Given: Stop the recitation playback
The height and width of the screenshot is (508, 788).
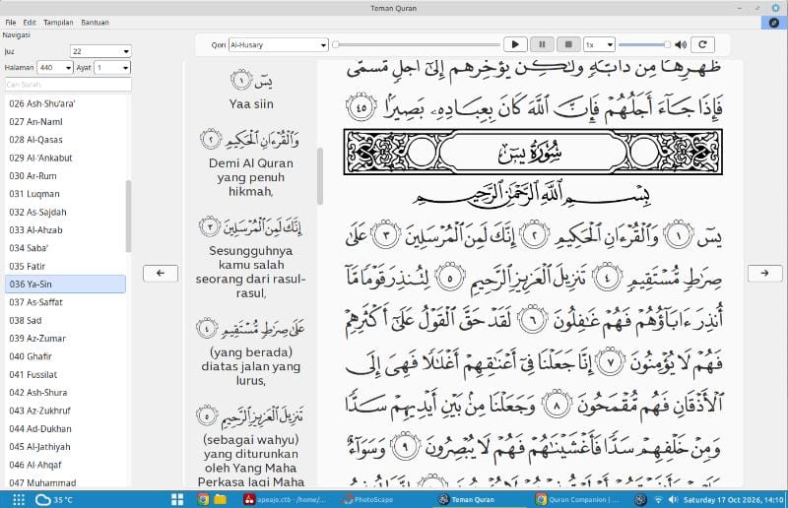Looking at the screenshot, I should click(x=568, y=44).
